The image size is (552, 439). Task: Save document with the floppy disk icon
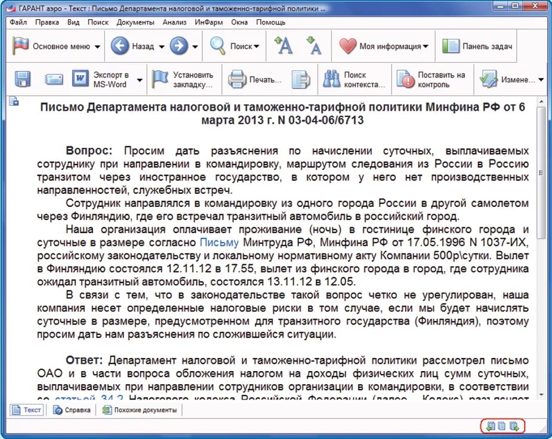[x=23, y=79]
